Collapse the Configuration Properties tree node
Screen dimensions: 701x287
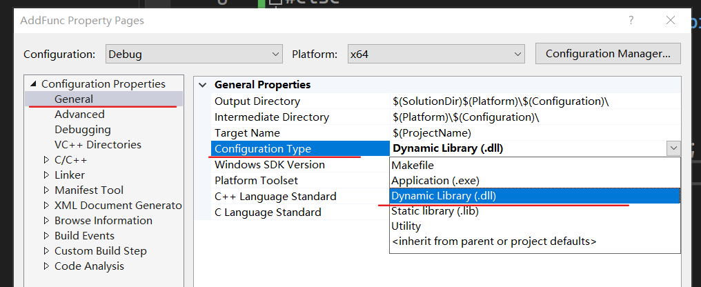click(34, 84)
